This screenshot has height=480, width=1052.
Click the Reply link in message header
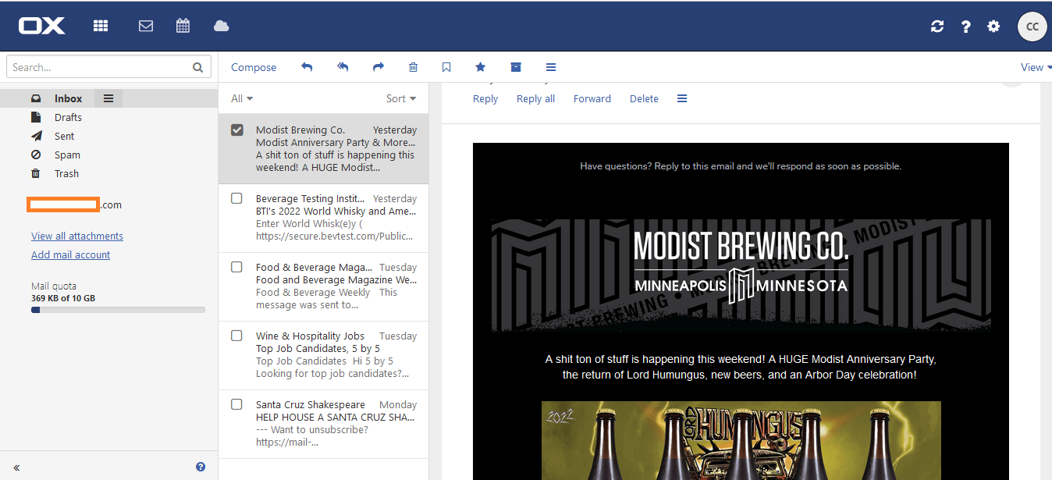(485, 98)
